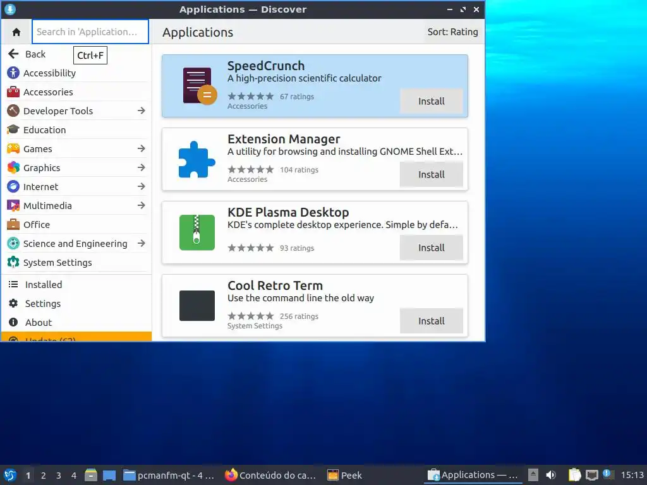Screen dimensions: 647x485
Task: Open Discover Settings page
Action: tap(76, 304)
